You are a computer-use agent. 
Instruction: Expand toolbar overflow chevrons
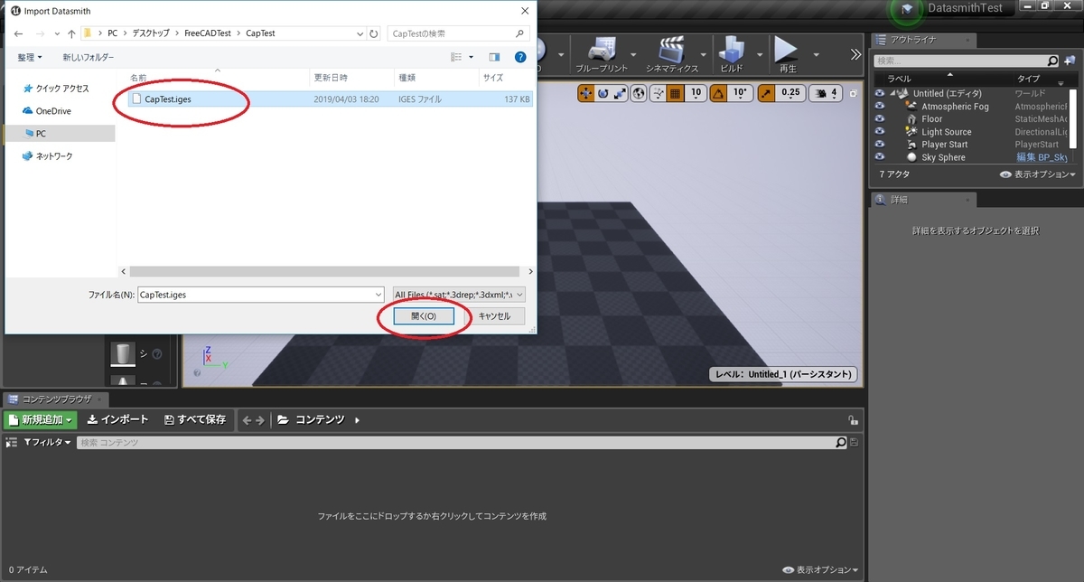pyautogui.click(x=855, y=54)
